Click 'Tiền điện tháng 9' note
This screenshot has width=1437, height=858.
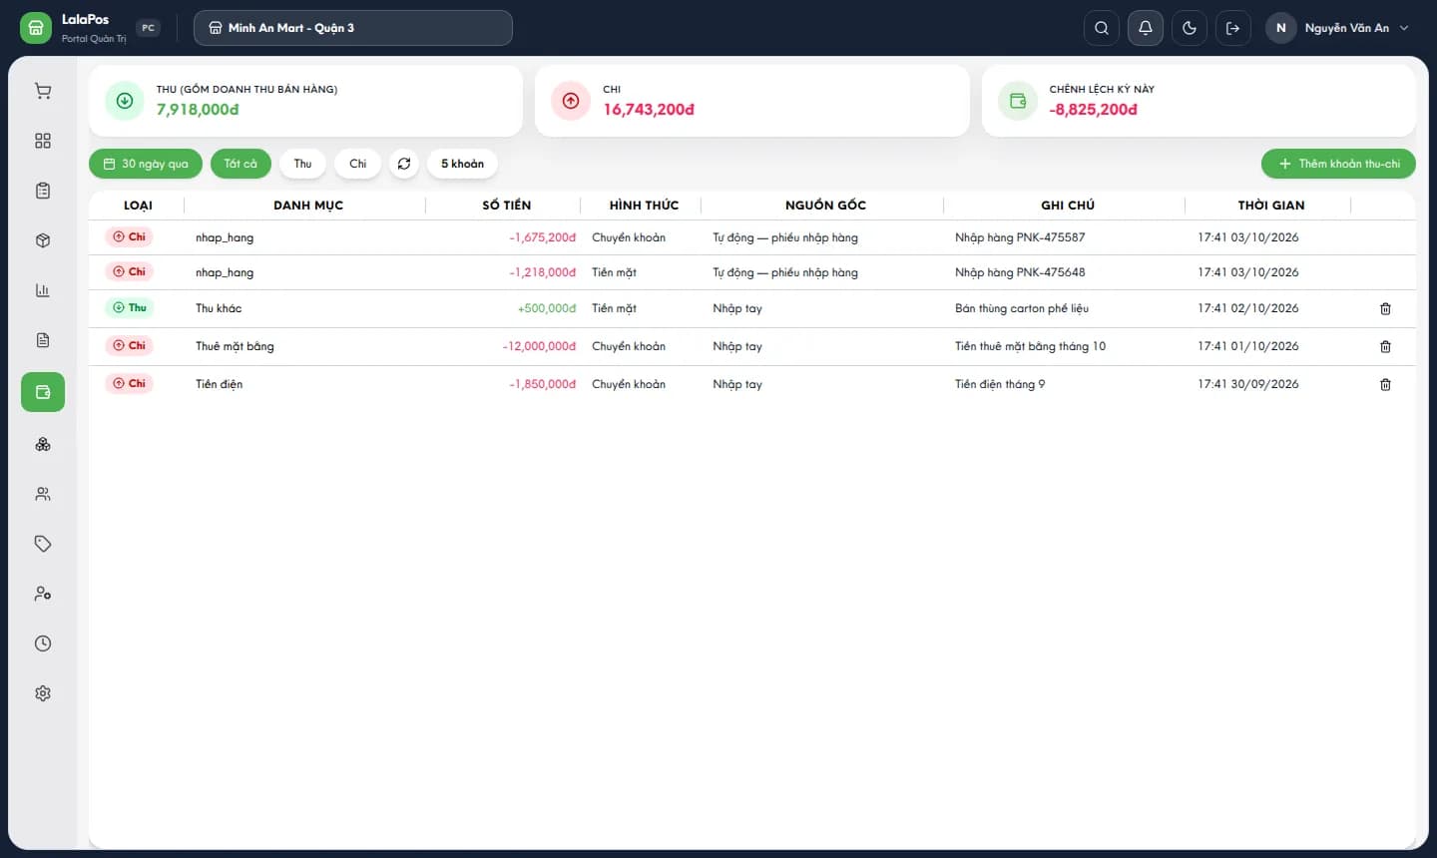click(1000, 384)
